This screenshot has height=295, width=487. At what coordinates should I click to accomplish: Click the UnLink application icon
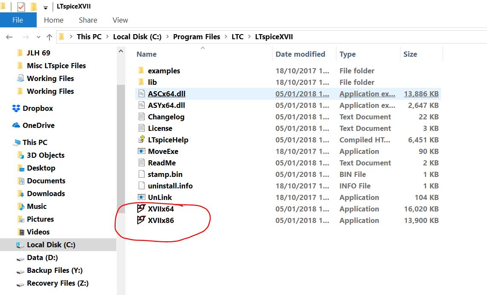click(x=141, y=197)
